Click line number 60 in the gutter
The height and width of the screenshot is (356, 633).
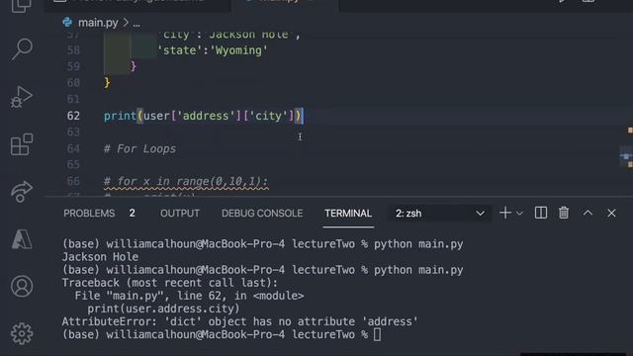coord(73,83)
